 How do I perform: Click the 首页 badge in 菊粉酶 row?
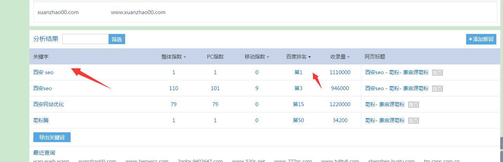[413, 121]
